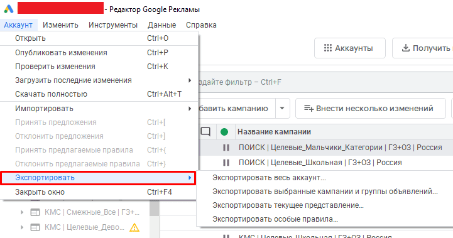Expand КМС | Смежные_Все tree item
This screenshot has height=238, width=453.
[22, 212]
